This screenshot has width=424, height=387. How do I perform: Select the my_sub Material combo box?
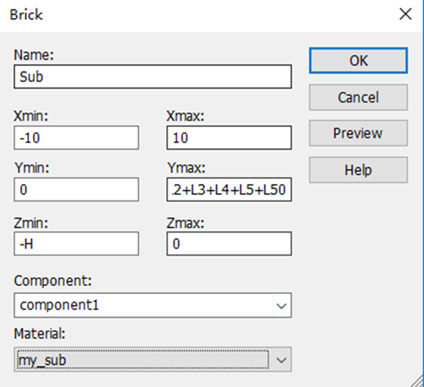(x=153, y=360)
